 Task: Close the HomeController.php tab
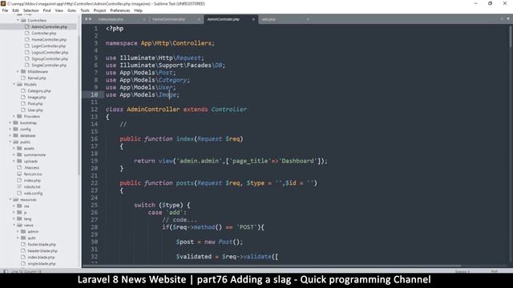point(199,19)
